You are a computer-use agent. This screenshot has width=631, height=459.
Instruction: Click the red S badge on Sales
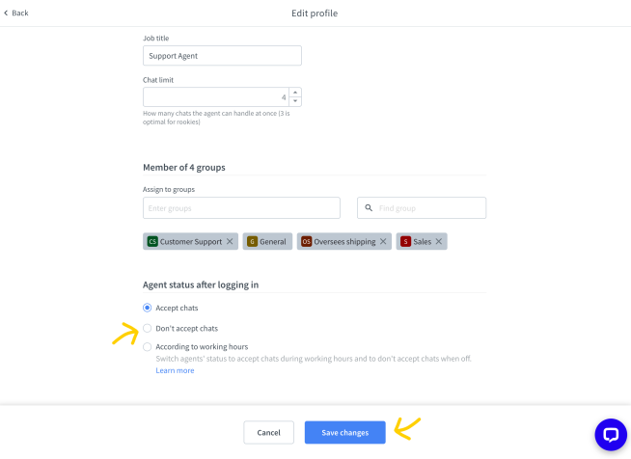coord(405,241)
